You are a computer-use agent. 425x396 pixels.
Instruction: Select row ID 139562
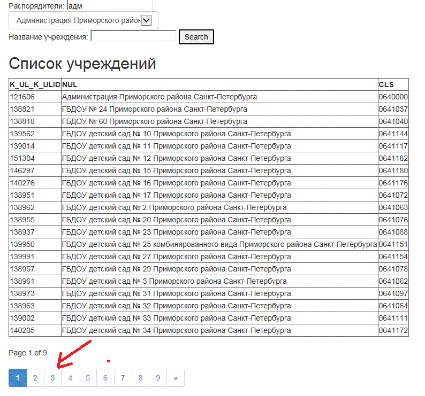tap(35, 134)
